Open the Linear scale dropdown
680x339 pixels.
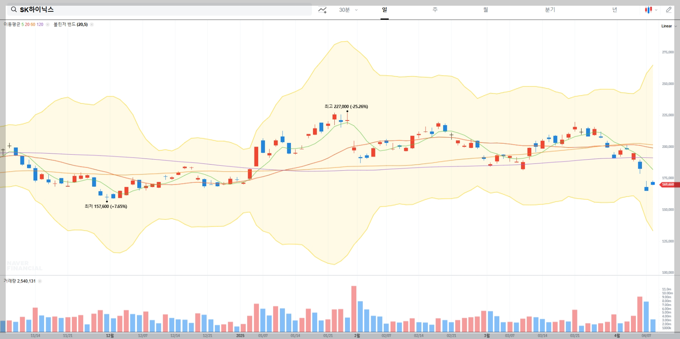[x=669, y=26]
